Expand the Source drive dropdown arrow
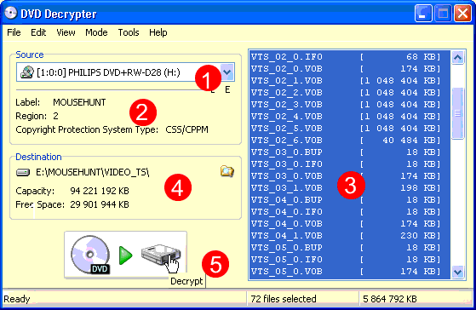Image resolution: width=476 pixels, height=310 pixels. 227,72
